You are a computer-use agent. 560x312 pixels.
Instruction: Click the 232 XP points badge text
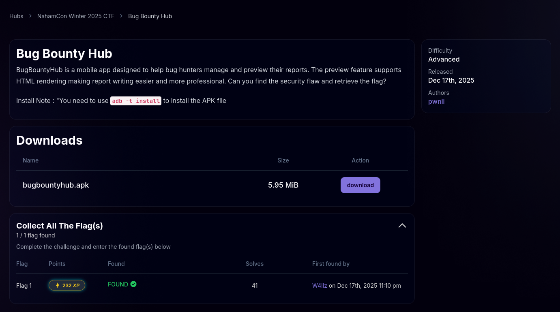coord(71,286)
